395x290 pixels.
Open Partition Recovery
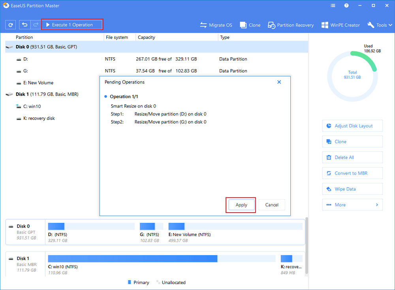pyautogui.click(x=291, y=25)
